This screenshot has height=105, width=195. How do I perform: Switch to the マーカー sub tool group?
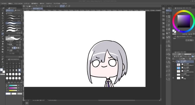(17, 11)
